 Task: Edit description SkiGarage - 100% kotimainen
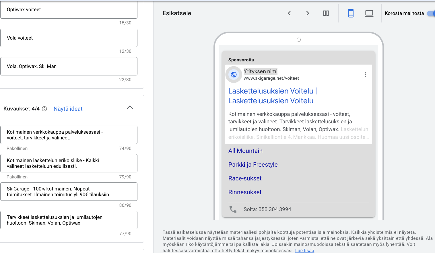click(x=69, y=192)
